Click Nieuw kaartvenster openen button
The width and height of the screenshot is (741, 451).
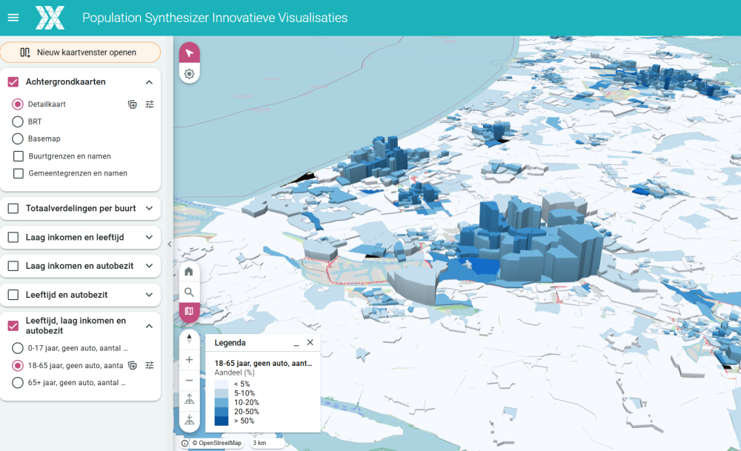[x=80, y=53]
